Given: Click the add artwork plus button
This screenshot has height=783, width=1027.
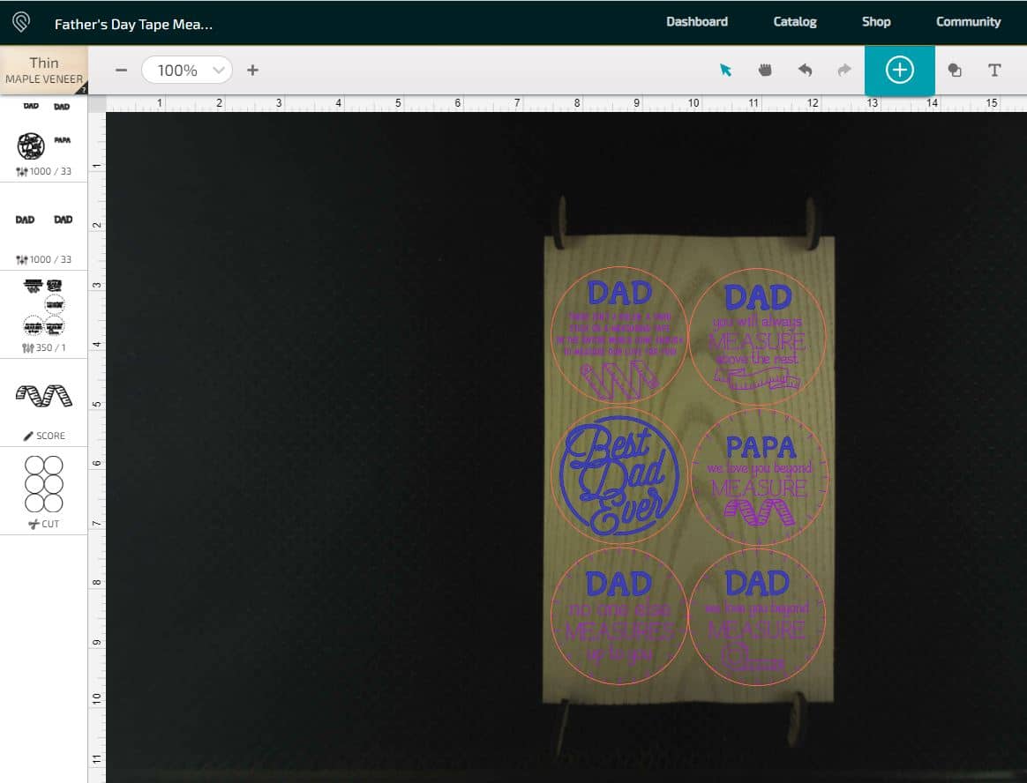Looking at the screenshot, I should pyautogui.click(x=899, y=70).
